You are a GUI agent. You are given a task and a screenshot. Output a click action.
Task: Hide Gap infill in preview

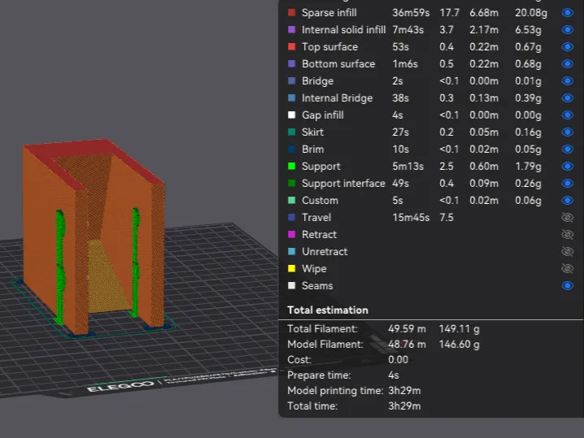click(x=567, y=115)
